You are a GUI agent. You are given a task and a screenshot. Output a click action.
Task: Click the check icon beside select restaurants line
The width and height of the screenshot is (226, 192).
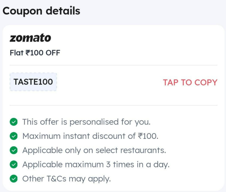click(14, 150)
